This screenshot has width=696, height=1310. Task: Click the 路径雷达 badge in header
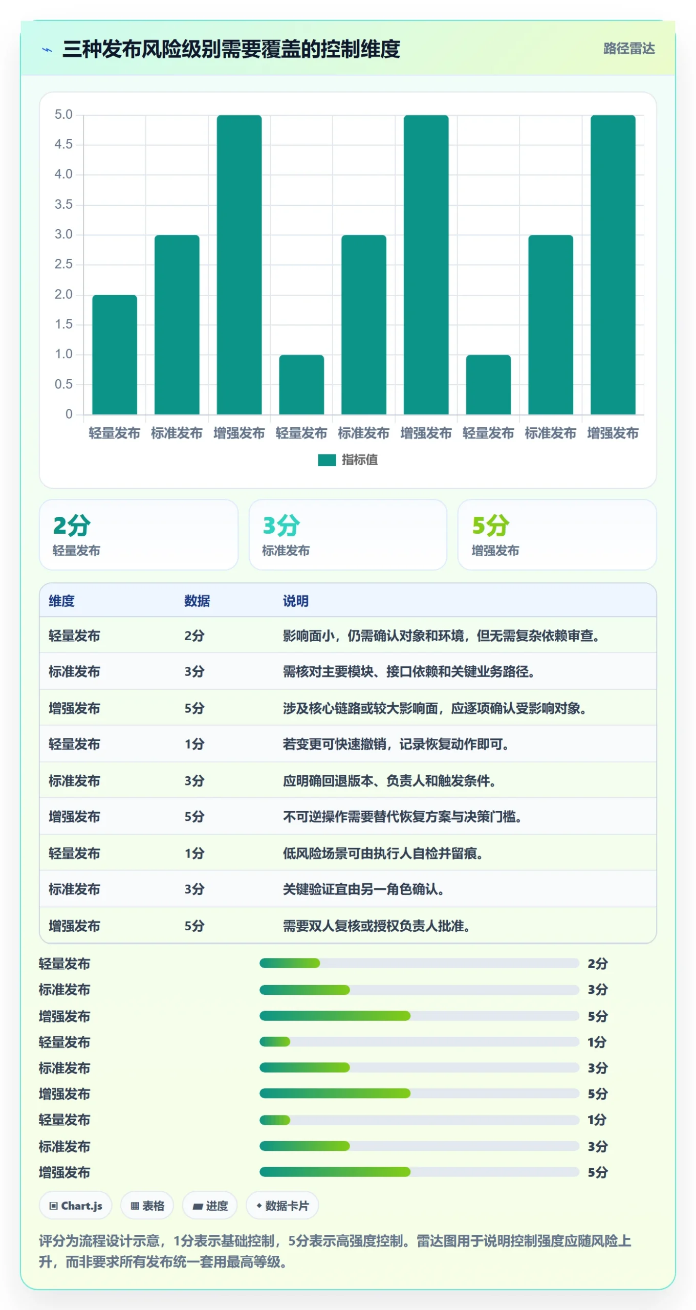(629, 49)
